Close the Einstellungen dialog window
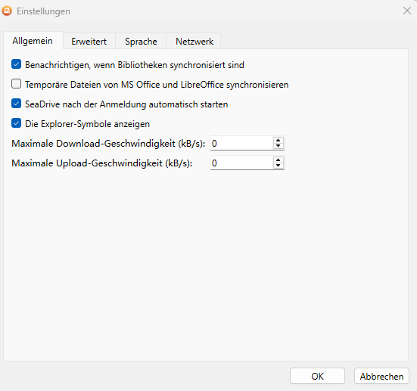 pyautogui.click(x=407, y=11)
